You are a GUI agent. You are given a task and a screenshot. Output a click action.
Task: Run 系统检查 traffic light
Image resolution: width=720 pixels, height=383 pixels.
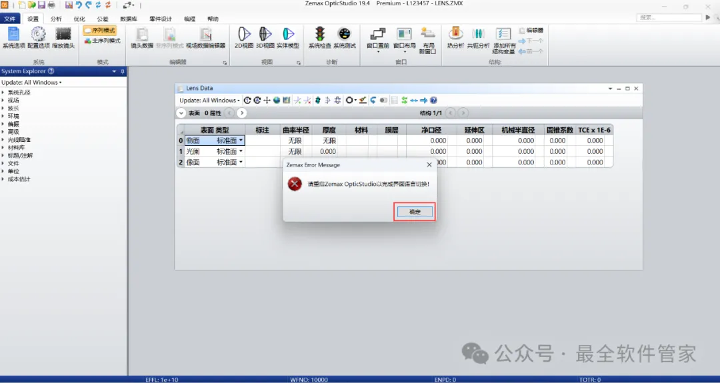[319, 37]
